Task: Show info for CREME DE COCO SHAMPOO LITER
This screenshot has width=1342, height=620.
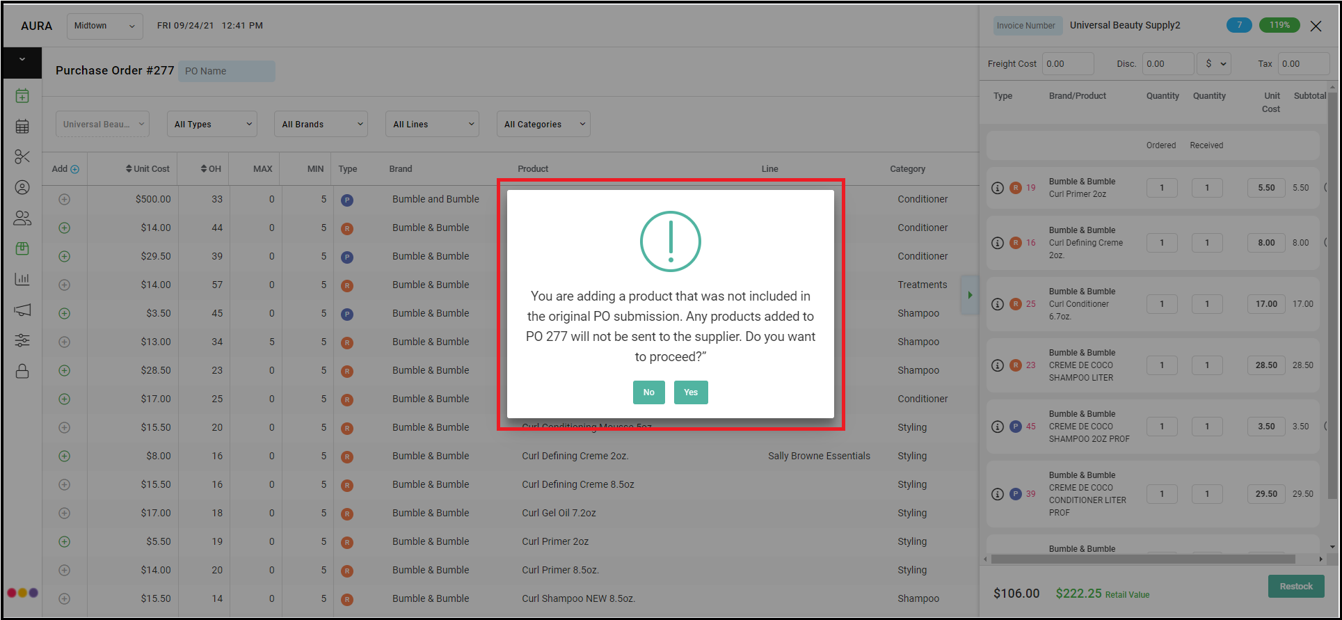Action: coord(997,365)
